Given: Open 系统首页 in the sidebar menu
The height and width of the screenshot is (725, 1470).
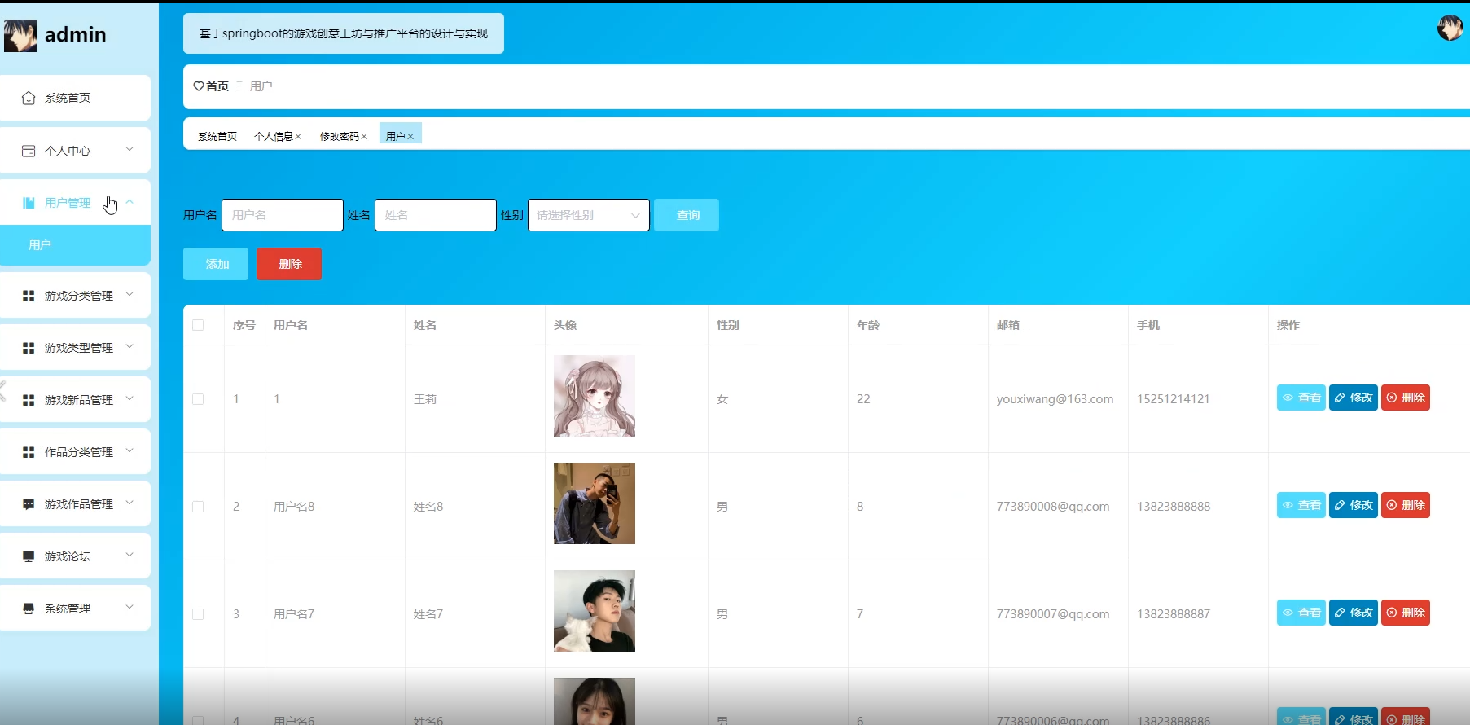Looking at the screenshot, I should click(x=75, y=98).
